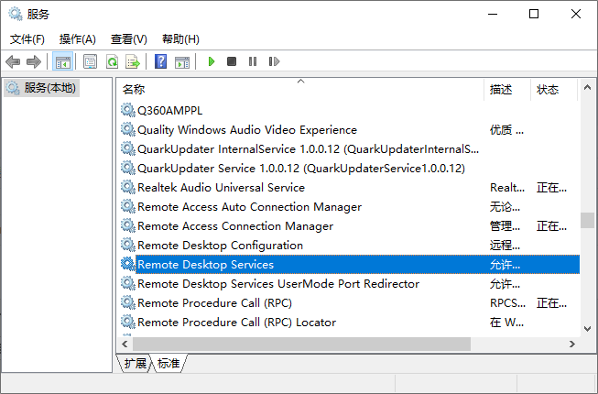Click the Forward arrow in toolbar
Viewport: 598px width, 394px height.
(x=34, y=61)
